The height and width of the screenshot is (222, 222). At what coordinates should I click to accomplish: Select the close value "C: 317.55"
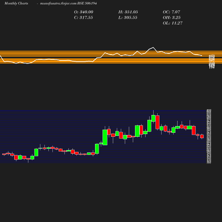(83, 17)
